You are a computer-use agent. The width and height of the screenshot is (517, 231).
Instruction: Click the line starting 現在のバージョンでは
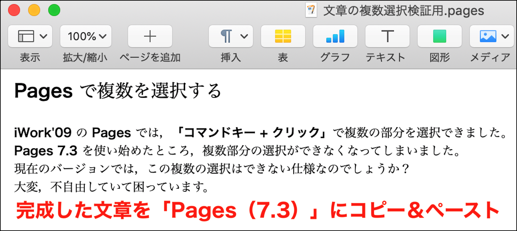coord(212,169)
